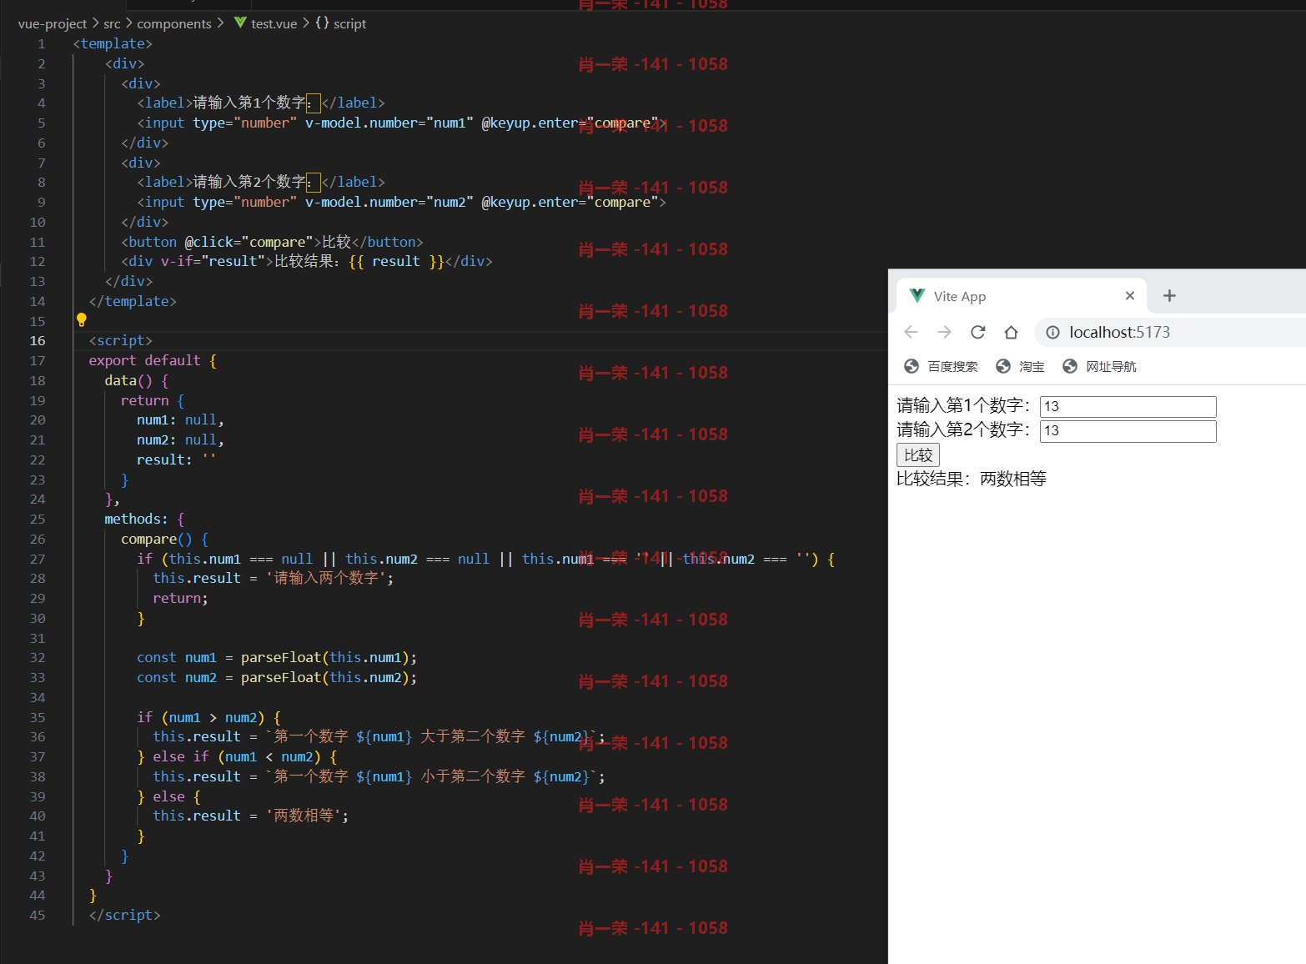This screenshot has width=1306, height=964.
Task: Click '</template>' closing tag on line 14
Action: click(x=133, y=301)
